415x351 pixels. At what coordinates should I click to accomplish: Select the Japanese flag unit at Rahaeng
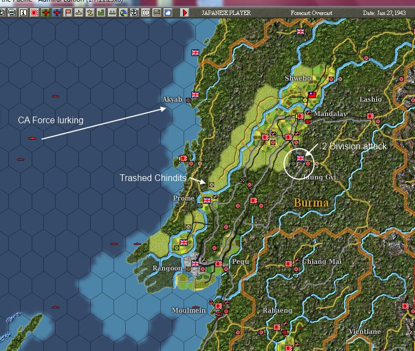277,327
